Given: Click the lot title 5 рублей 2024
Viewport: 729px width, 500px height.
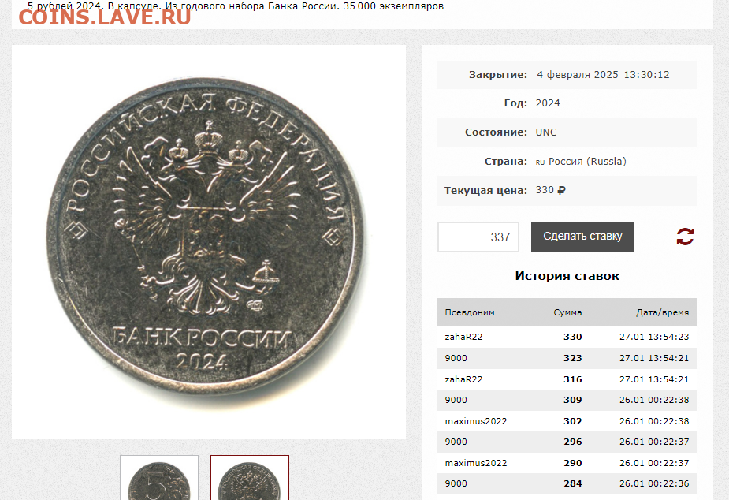Looking at the screenshot, I should [x=64, y=6].
